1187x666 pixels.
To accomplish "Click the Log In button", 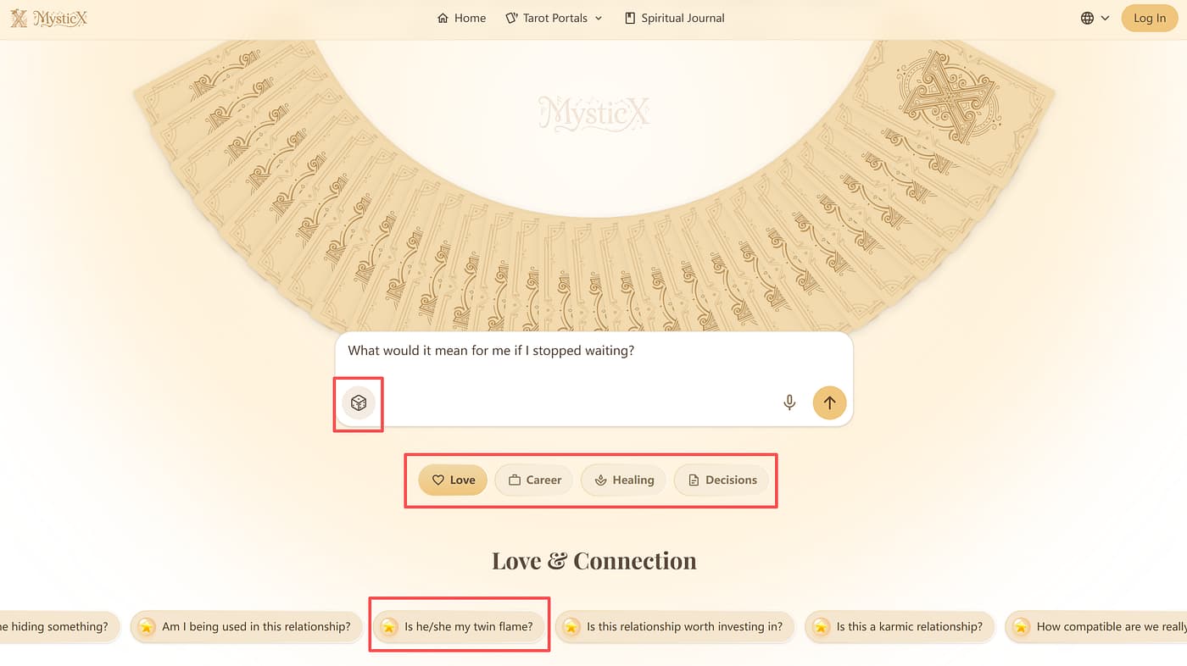I will click(1149, 18).
